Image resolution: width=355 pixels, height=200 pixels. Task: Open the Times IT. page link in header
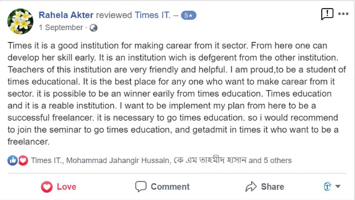[153, 15]
